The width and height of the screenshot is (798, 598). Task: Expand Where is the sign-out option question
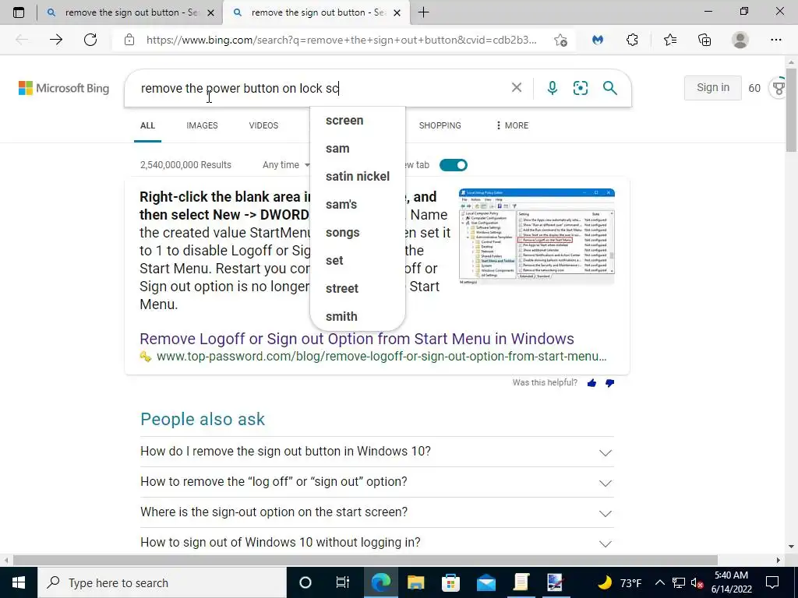pos(377,512)
